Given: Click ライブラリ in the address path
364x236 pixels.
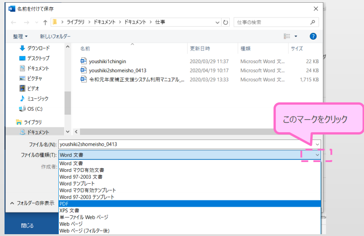Looking at the screenshot, I should [x=76, y=22].
